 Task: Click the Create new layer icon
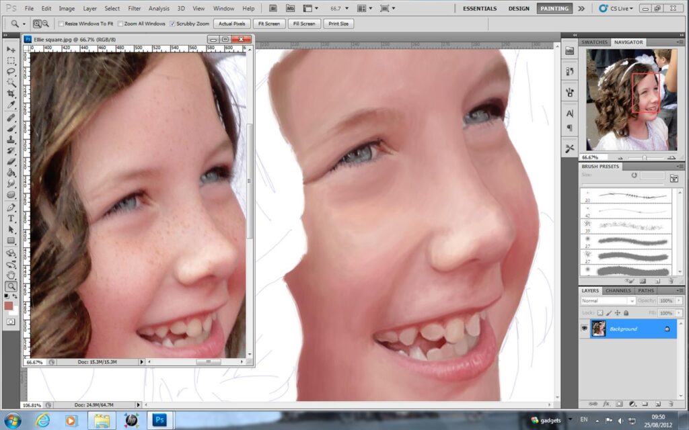(x=658, y=404)
